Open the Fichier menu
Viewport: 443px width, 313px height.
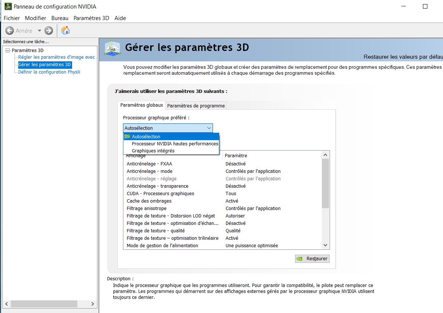point(12,18)
